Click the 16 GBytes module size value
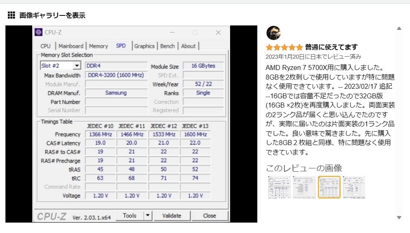 [203, 66]
